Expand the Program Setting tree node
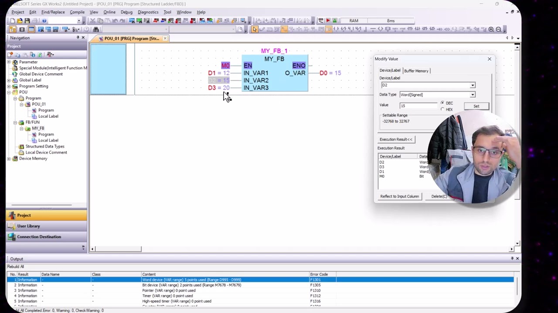Image resolution: width=558 pixels, height=313 pixels. pos(9,86)
